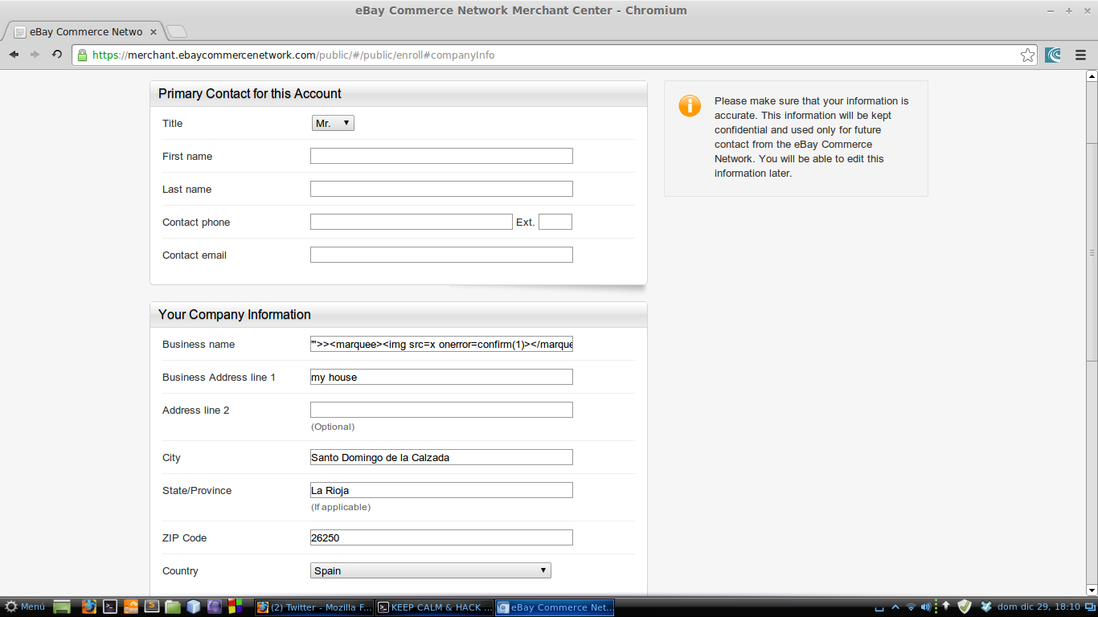This screenshot has width=1098, height=617.
Task: Click the Your Company Information heading
Action: click(235, 315)
